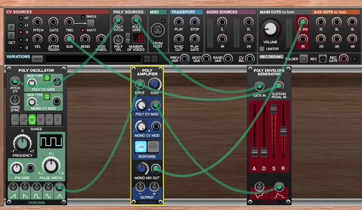Click the REC GATE jack
Image resolution: width=362 pixels, height=210 pixels.
pos(344,59)
